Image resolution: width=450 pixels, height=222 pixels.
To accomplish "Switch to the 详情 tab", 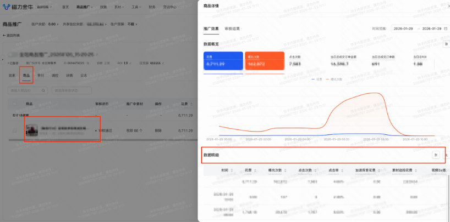I will point(69,76).
